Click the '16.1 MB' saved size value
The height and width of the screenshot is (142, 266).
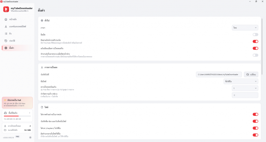27,130
